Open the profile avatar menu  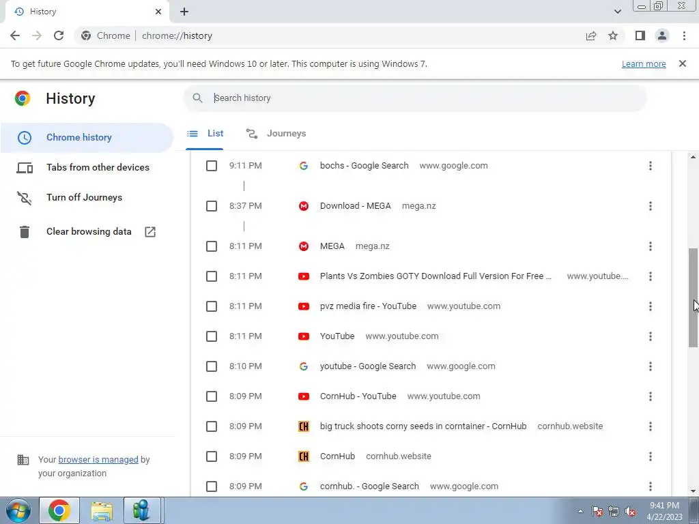[662, 35]
